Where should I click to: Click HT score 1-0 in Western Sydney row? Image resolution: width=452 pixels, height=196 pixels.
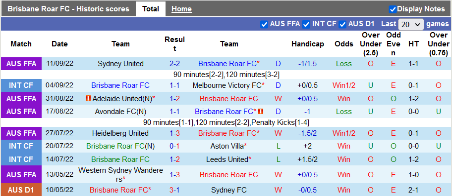[414, 174]
